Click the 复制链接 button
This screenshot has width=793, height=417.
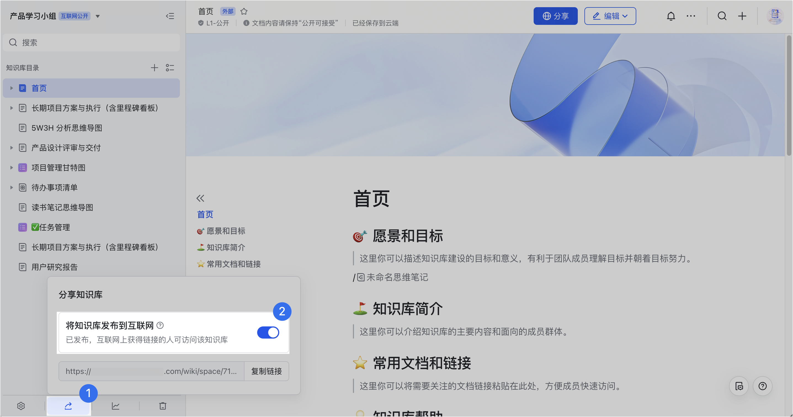pos(266,371)
